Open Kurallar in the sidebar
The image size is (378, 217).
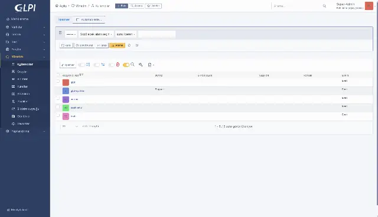pos(22,86)
